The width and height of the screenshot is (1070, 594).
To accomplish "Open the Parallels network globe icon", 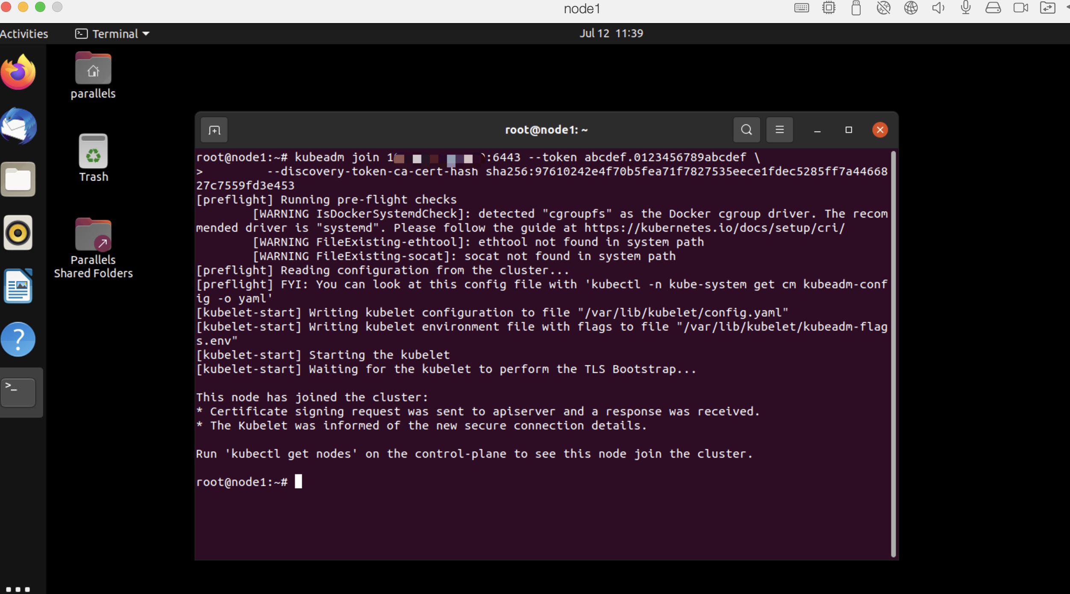I will click(x=911, y=8).
